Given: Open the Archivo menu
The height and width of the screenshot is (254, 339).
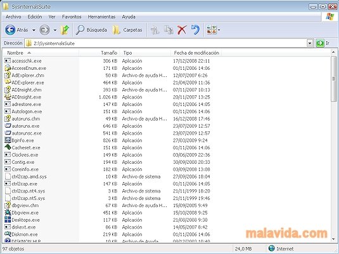Looking at the screenshot, I should (13, 17).
